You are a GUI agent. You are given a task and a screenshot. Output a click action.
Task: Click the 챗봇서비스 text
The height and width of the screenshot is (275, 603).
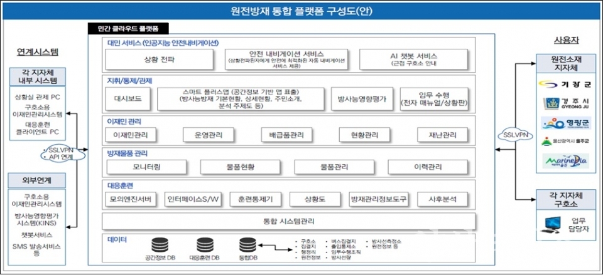pyautogui.click(x=37, y=234)
